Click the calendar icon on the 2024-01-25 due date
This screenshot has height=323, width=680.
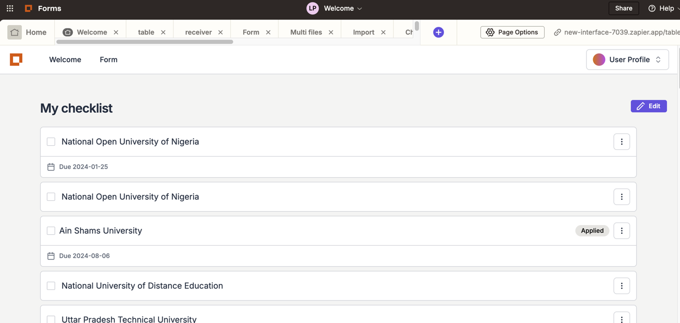tap(51, 166)
